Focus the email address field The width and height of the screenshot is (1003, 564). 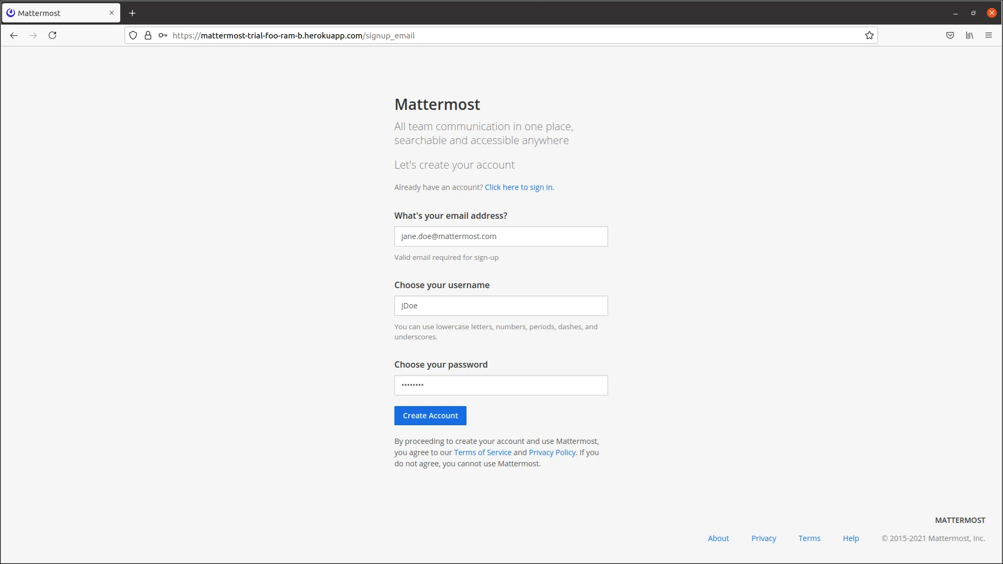pyautogui.click(x=501, y=236)
